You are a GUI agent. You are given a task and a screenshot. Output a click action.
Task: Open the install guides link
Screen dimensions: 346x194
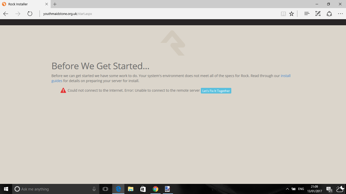[285, 76]
